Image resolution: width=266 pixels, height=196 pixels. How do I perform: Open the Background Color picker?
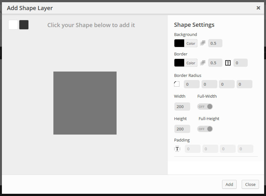[x=190, y=43]
